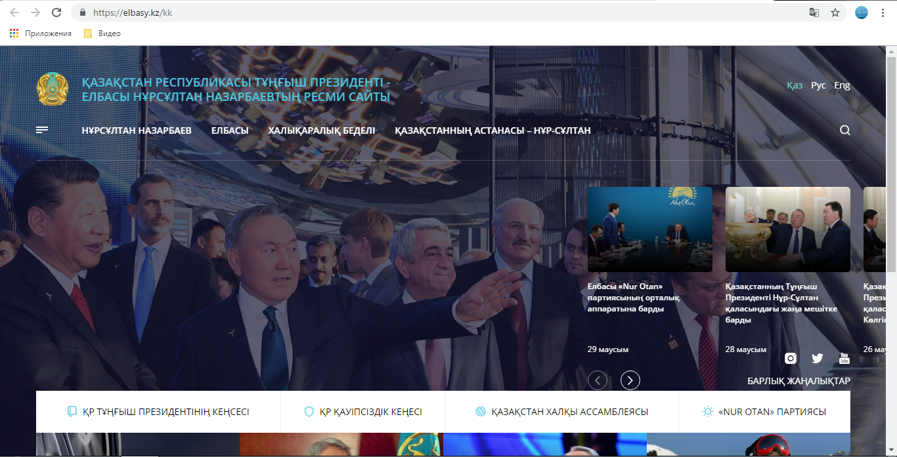
Task: Click the browser forward arrow
Action: 35,12
